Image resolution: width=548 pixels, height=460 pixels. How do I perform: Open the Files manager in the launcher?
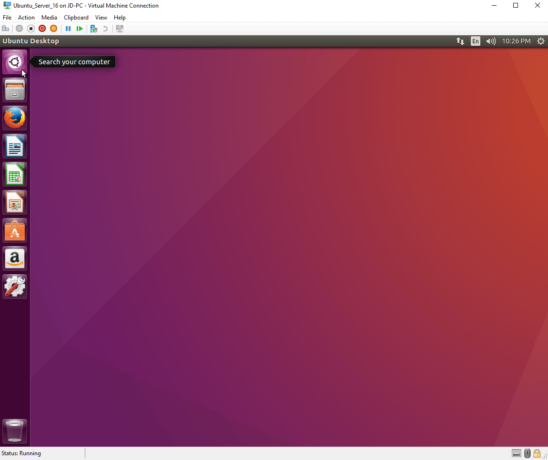15,90
